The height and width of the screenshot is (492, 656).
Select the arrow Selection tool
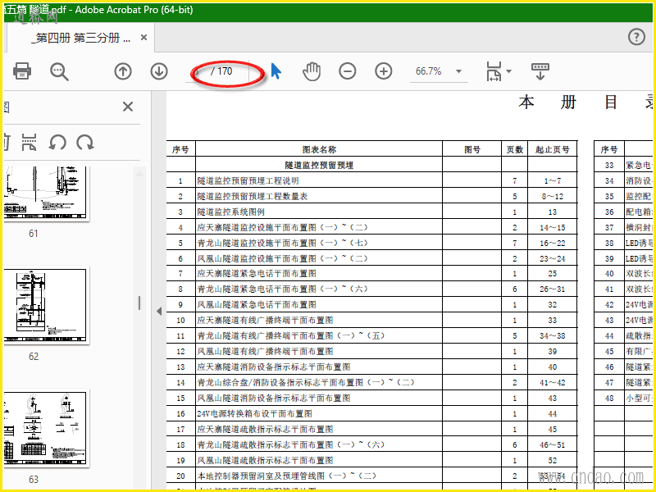[x=276, y=71]
